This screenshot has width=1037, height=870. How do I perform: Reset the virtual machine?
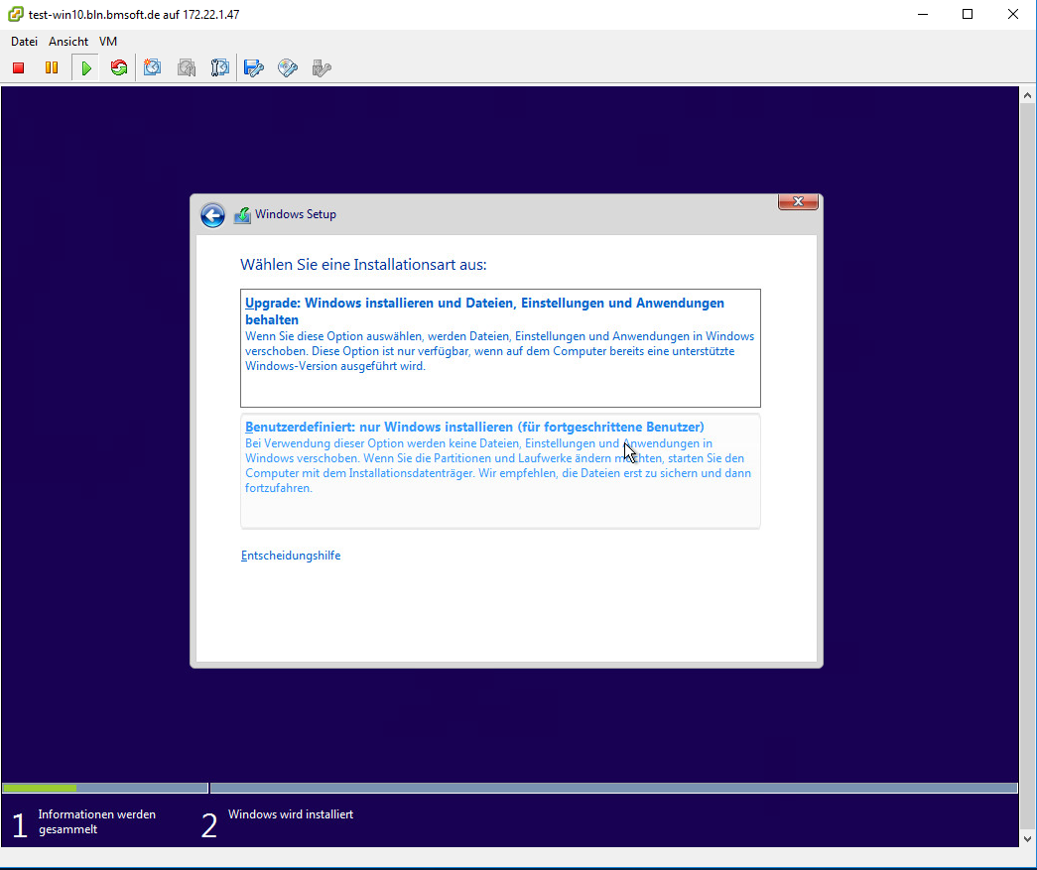coord(119,68)
